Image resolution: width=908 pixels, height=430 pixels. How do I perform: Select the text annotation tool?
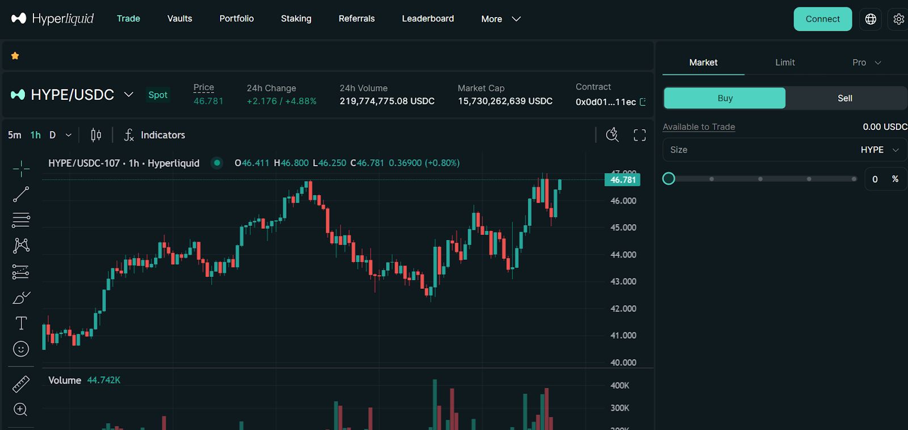pyautogui.click(x=21, y=323)
